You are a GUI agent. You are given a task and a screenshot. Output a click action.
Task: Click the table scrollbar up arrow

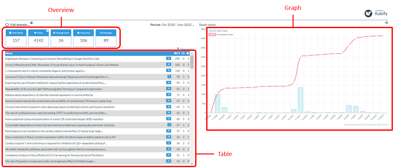192,53
